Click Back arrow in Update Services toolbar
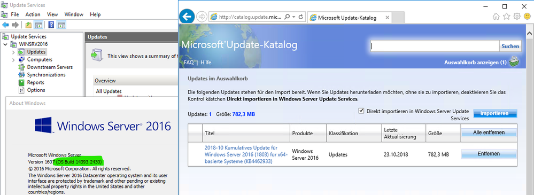 [x=5, y=25]
